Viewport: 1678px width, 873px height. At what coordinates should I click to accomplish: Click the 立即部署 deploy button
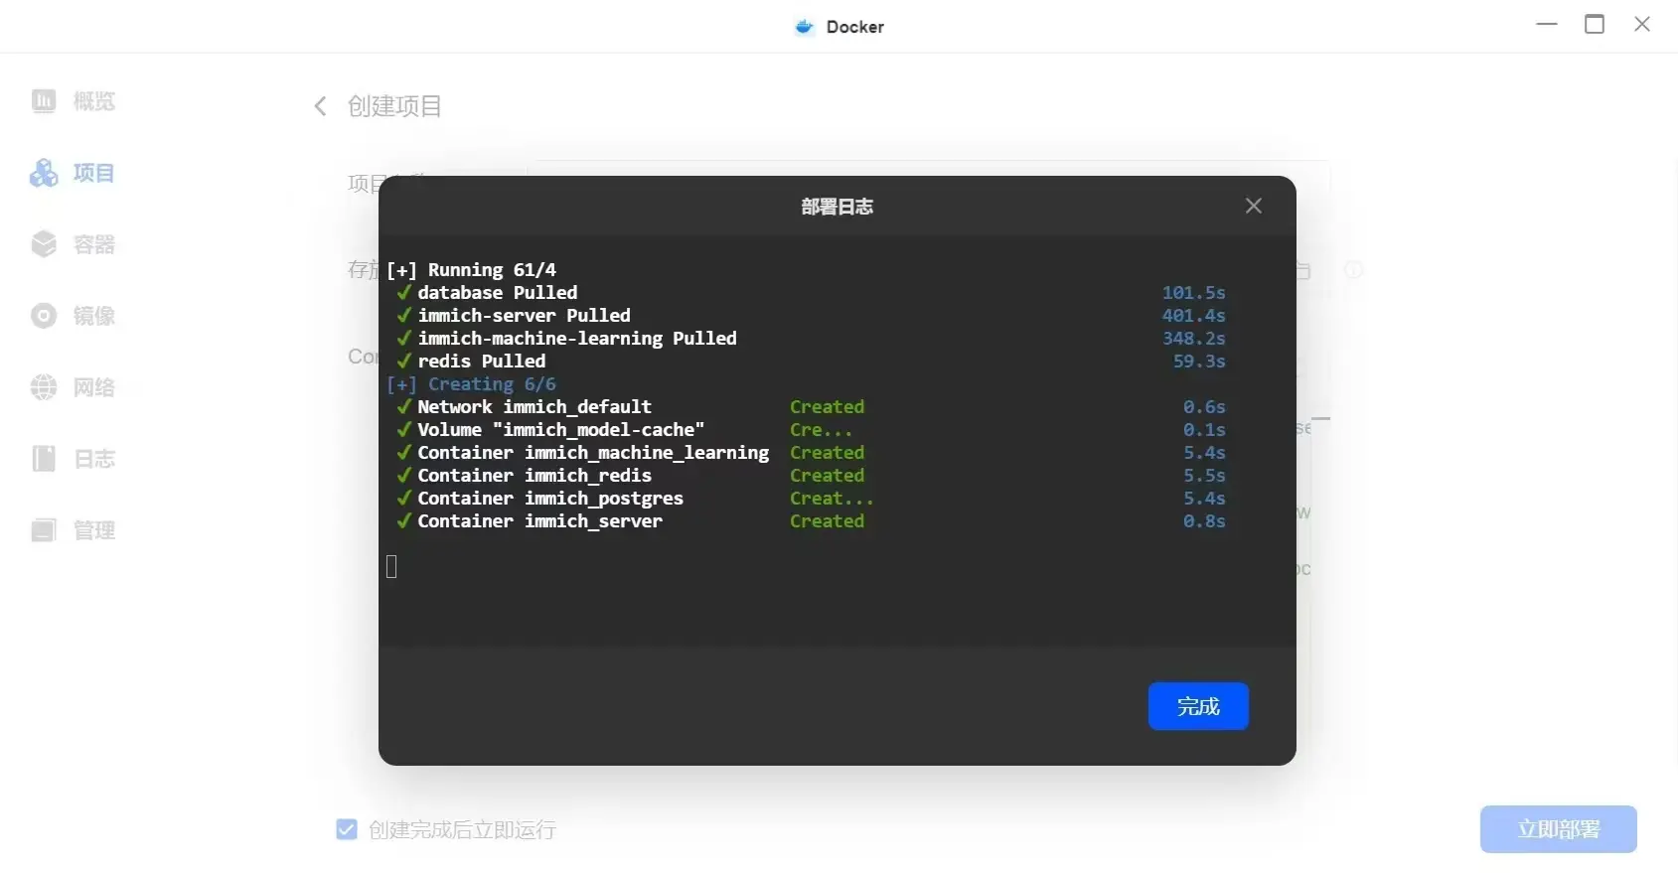(x=1557, y=829)
